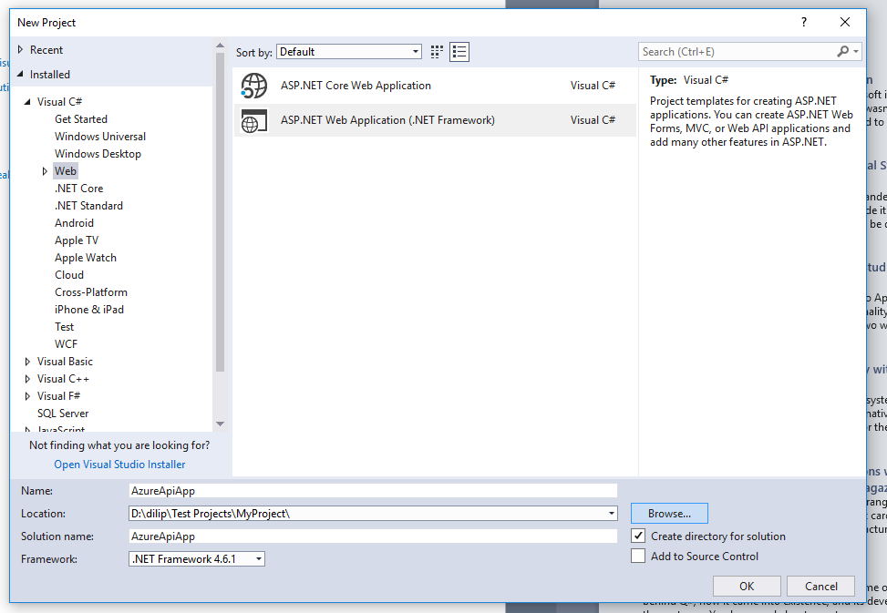Expand the Web subnode arrow

pyautogui.click(x=45, y=171)
